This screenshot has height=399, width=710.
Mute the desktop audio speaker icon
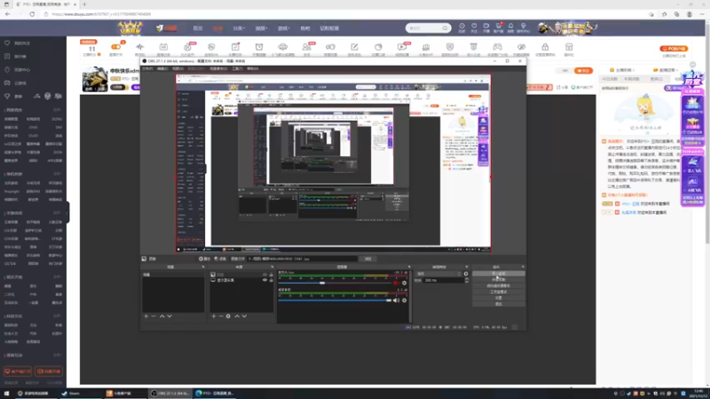coord(396,301)
